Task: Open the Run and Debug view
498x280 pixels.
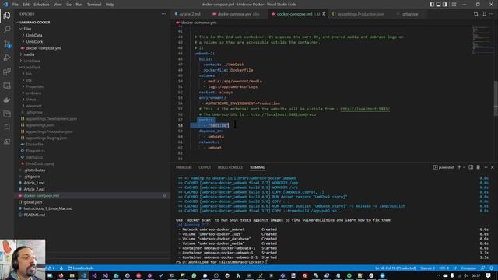Action: 7,58
